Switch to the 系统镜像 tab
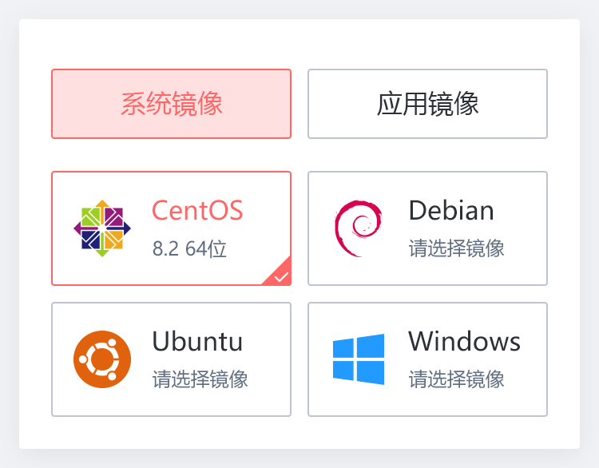The height and width of the screenshot is (468, 599). (171, 104)
